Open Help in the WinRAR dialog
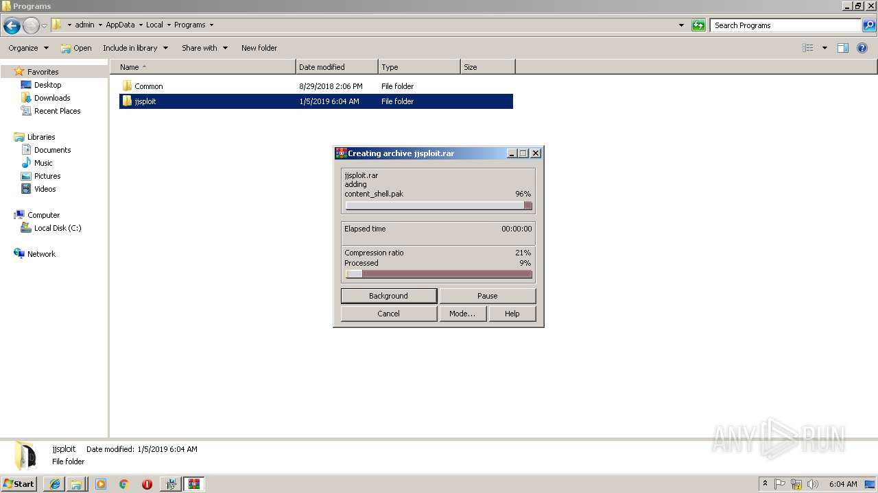Screen dimensions: 878x493 (x=512, y=314)
